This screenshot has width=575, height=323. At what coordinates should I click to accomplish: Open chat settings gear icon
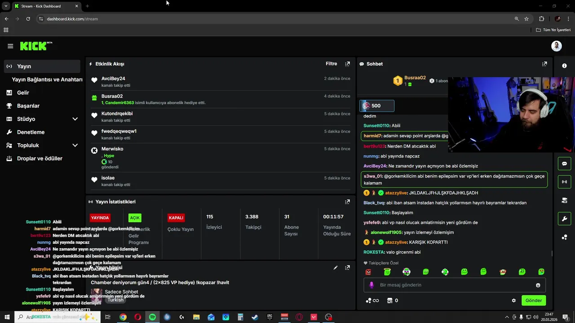[514, 301]
